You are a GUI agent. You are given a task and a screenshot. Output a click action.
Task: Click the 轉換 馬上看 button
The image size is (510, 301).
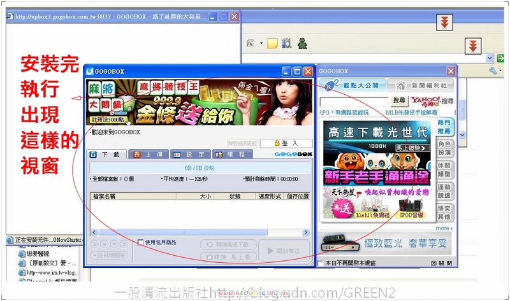pos(229,257)
